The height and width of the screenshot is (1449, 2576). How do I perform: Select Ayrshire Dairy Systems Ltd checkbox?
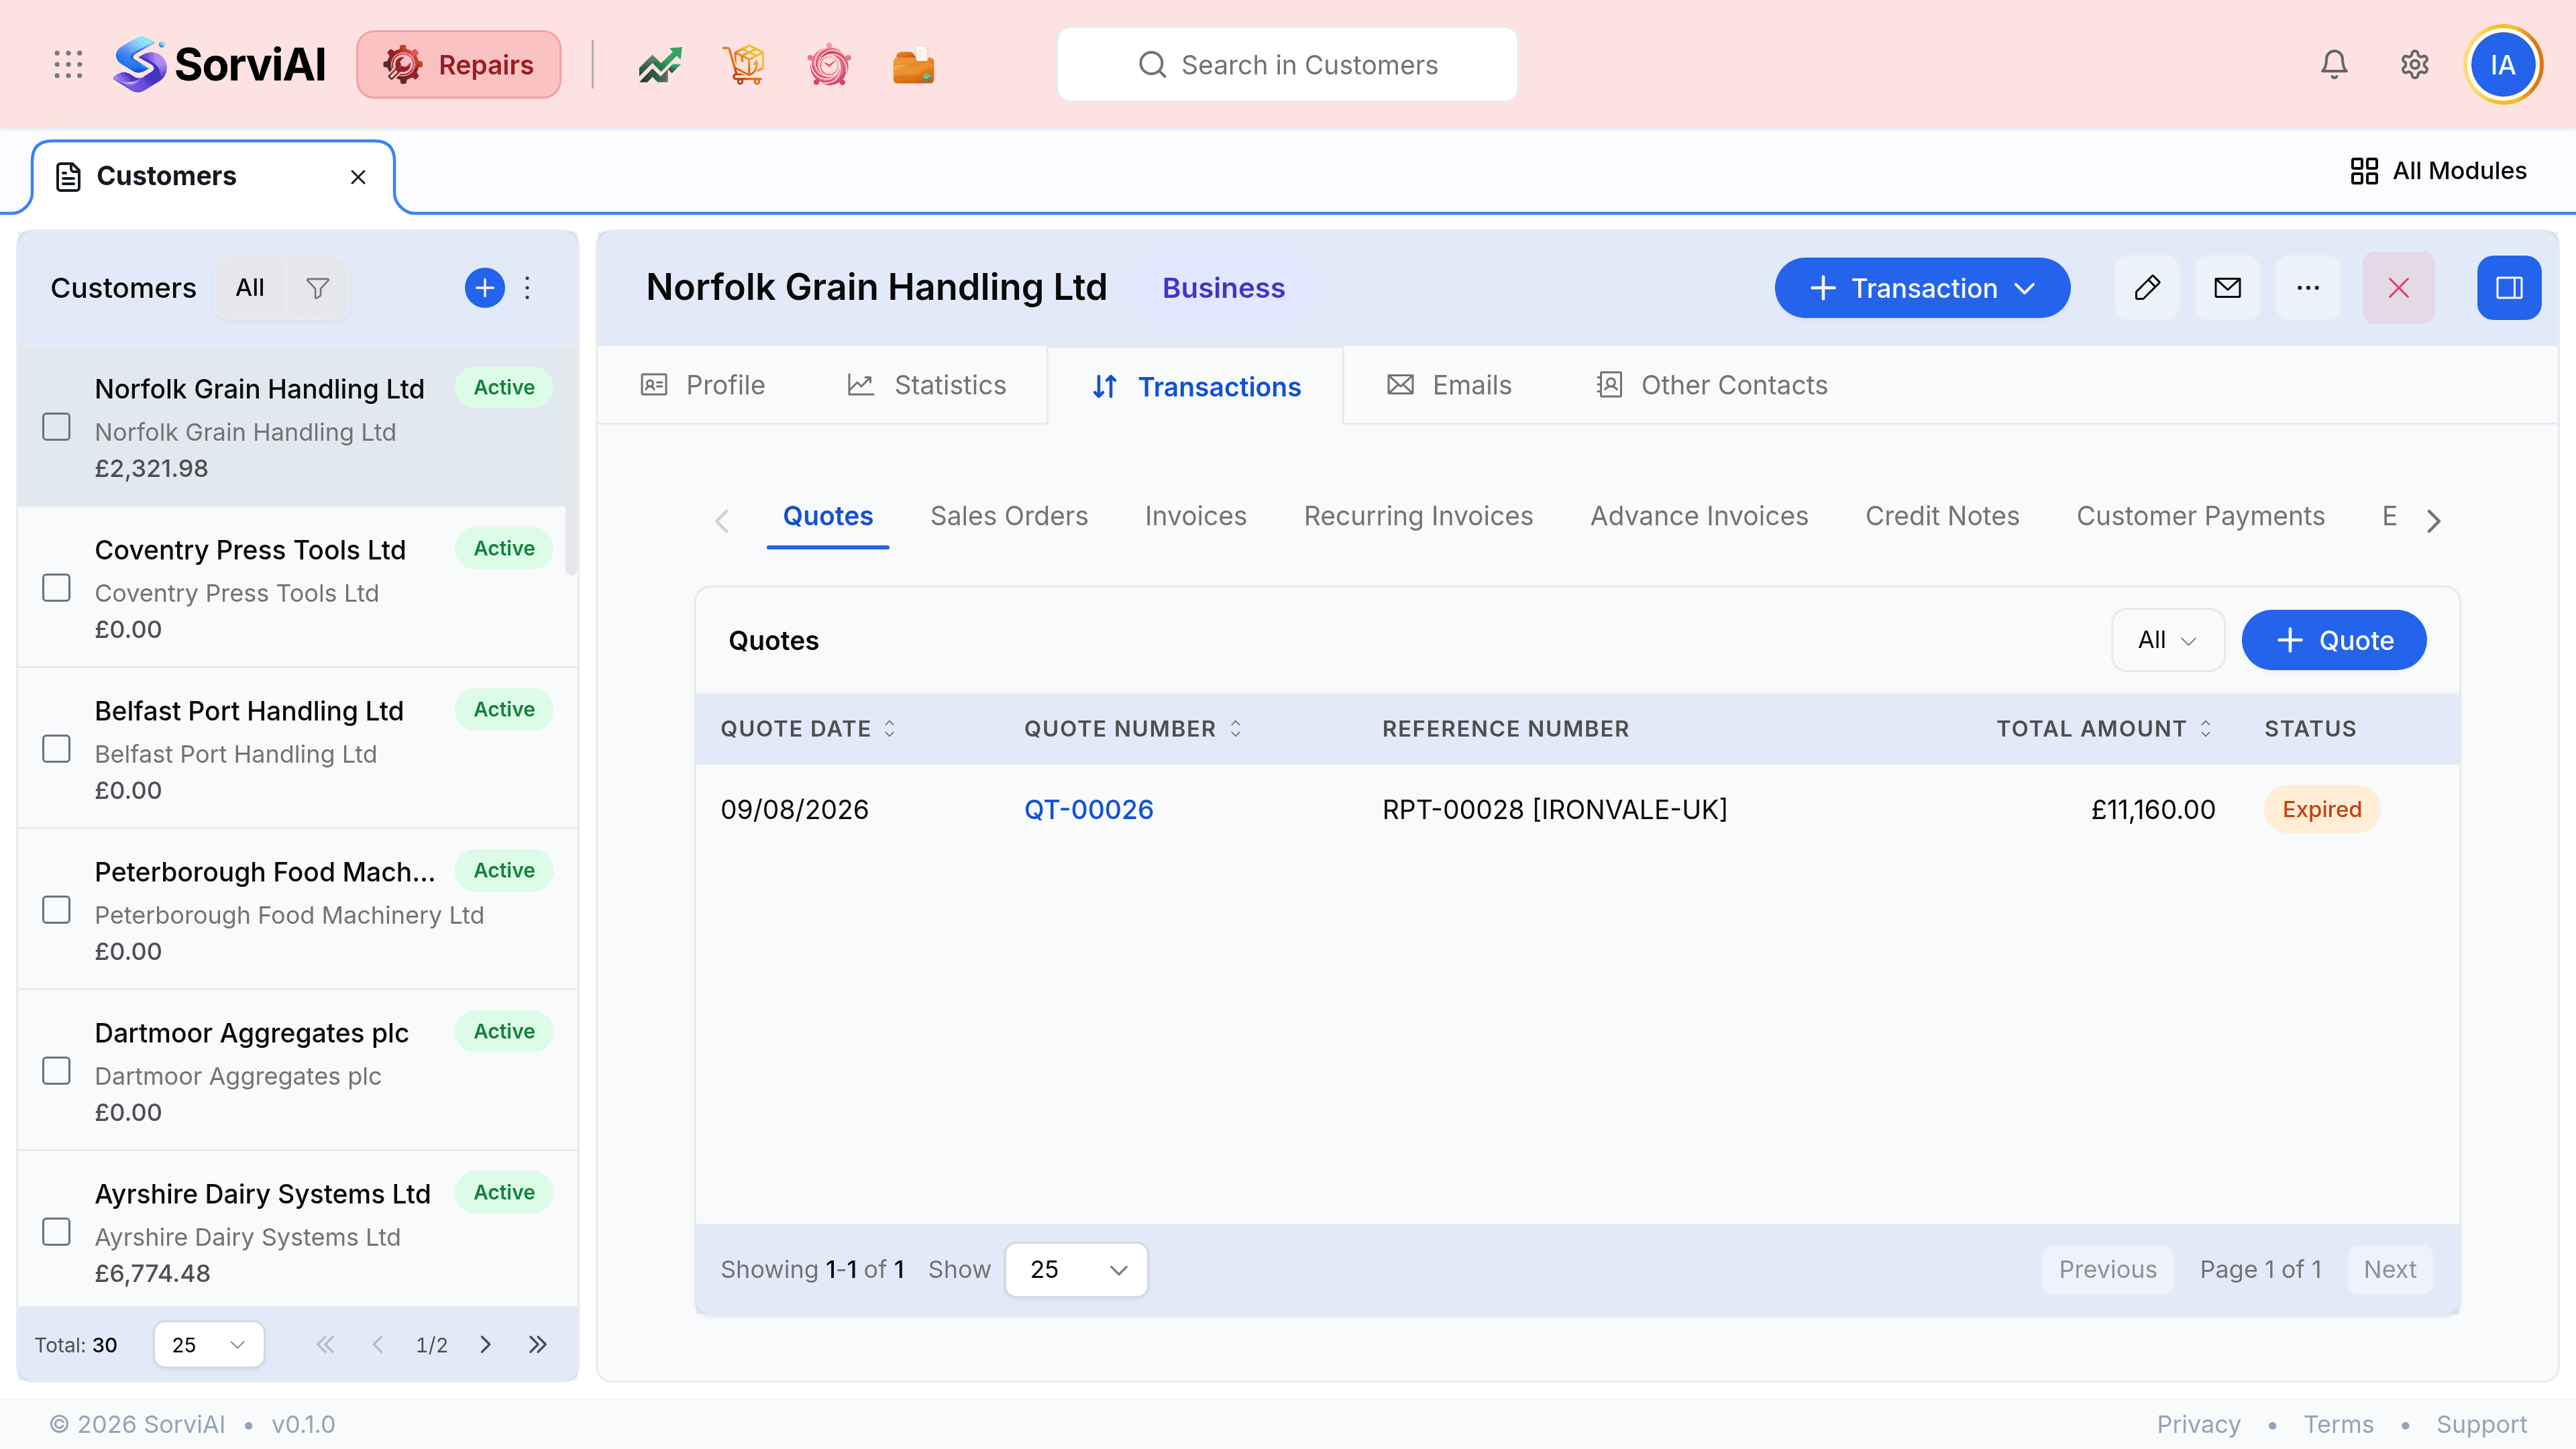point(56,1232)
